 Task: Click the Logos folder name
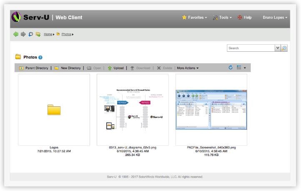[x=54, y=148]
